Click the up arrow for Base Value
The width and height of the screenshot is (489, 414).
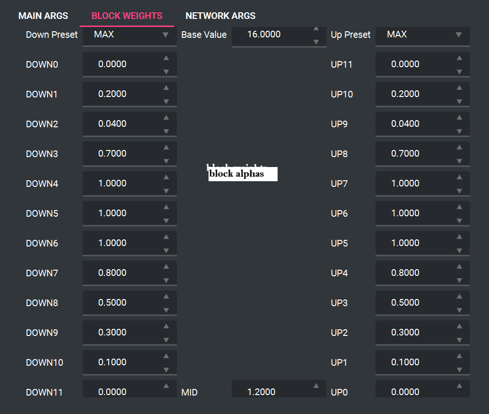(x=316, y=29)
